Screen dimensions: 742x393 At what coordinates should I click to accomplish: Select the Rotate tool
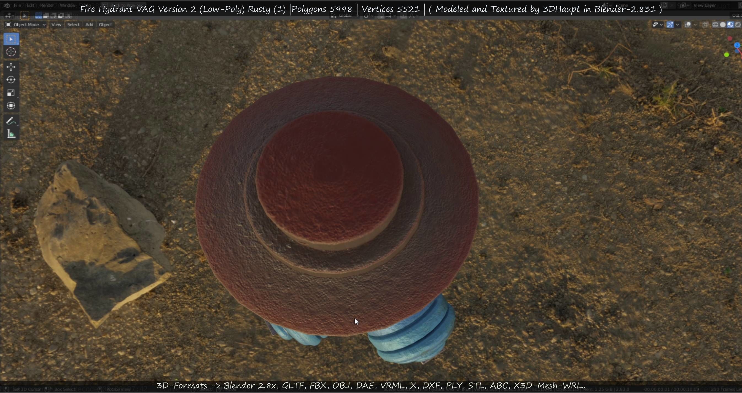[11, 80]
